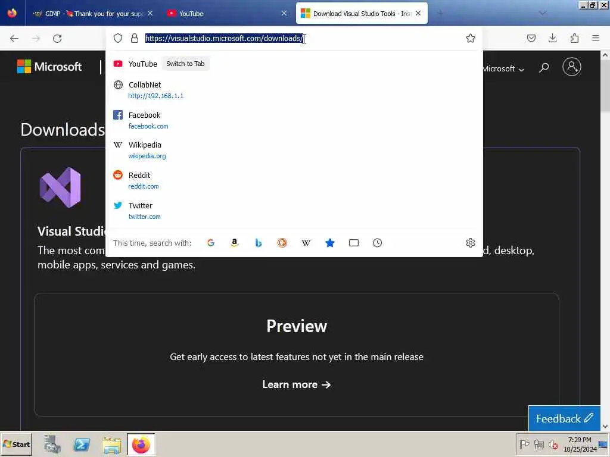Search this time with Bing icon

[x=259, y=243]
